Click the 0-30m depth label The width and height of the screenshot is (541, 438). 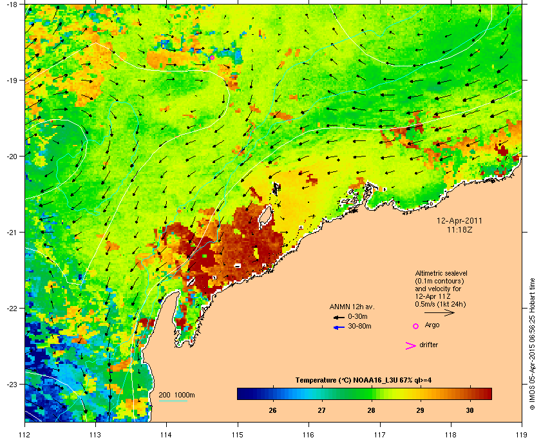(358, 316)
